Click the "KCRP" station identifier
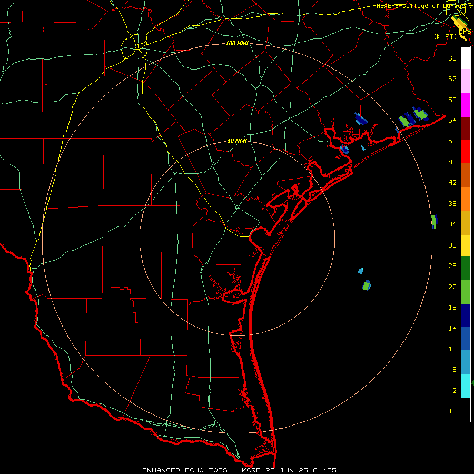 click(252, 470)
